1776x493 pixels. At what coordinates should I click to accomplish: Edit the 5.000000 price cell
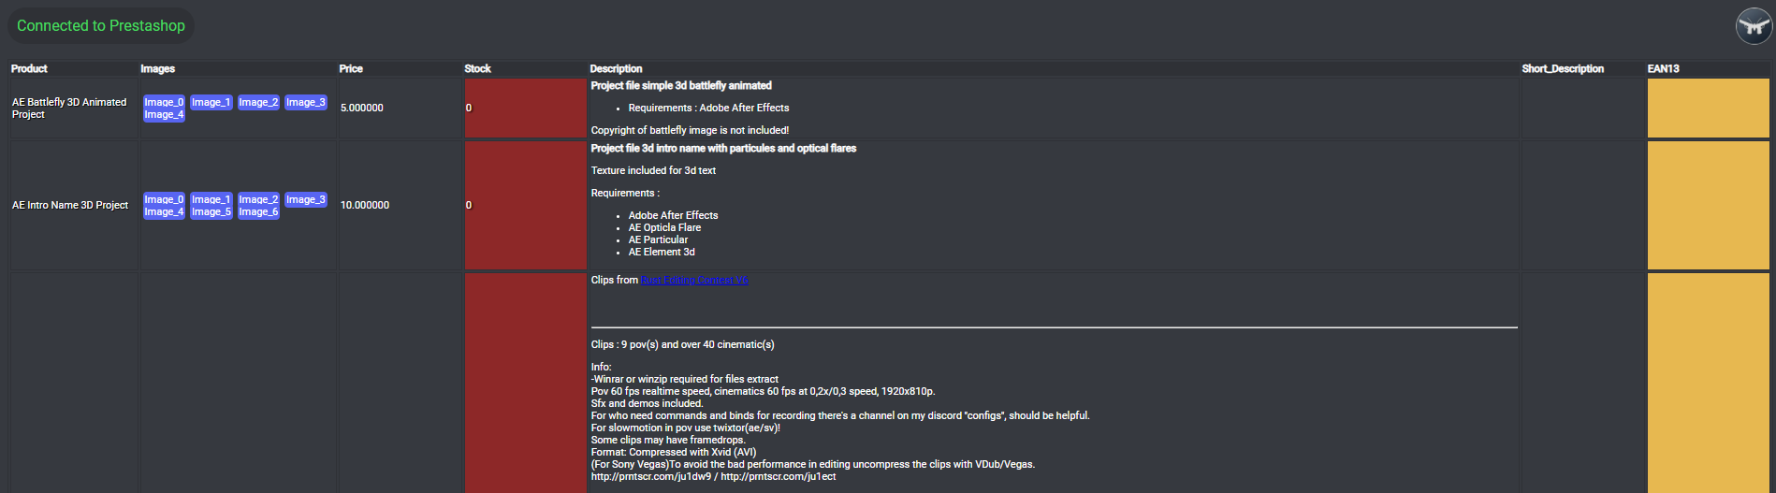362,108
